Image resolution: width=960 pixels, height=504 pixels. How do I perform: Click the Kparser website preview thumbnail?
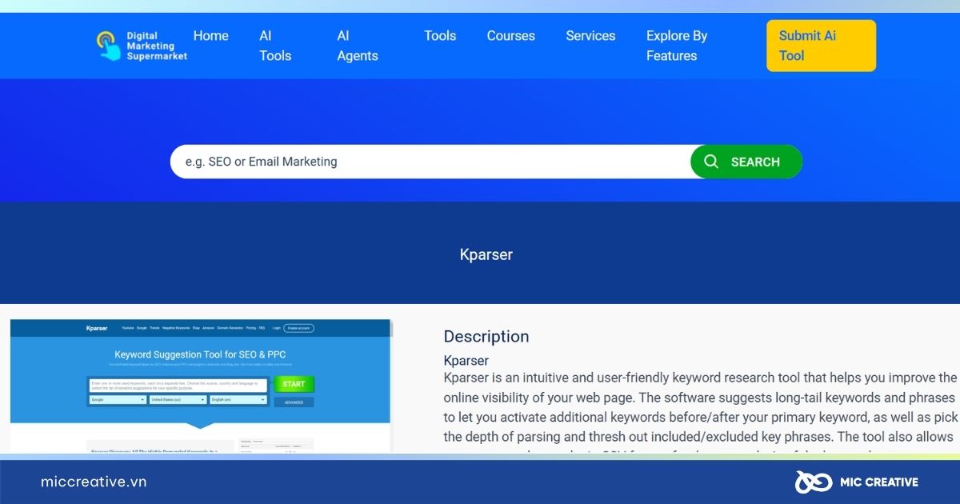point(200,382)
